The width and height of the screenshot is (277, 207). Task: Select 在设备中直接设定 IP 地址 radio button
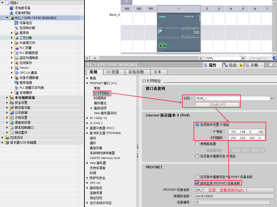coord(197,156)
